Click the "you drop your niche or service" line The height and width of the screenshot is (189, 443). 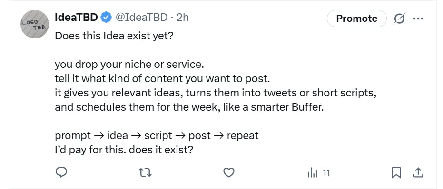coord(129,65)
